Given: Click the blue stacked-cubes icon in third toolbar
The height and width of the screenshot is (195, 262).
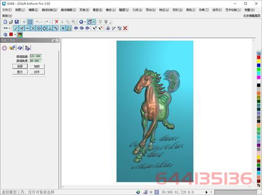Looking at the screenshot, I should point(5,35).
